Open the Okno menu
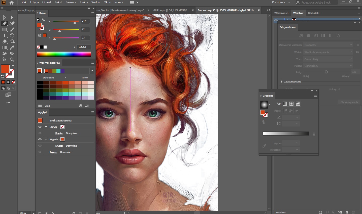Image resolution: width=362 pixels, height=214 pixels. pyautogui.click(x=107, y=2)
